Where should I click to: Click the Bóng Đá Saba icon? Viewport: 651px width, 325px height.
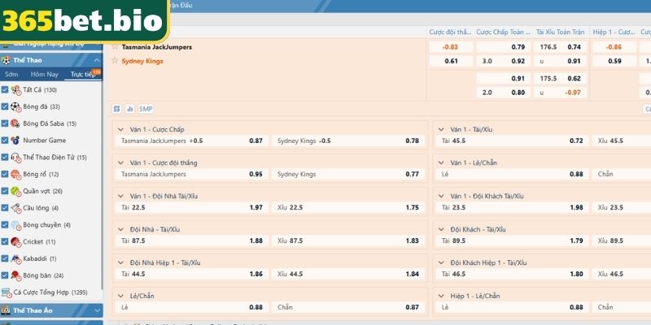point(16,123)
